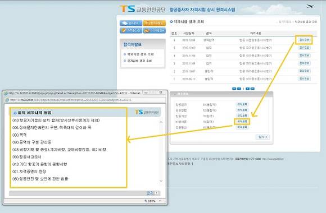The height and width of the screenshot is (213, 326).
Task: Click the highlighted 취약세목 button in score panel
Action: [x=242, y=122]
